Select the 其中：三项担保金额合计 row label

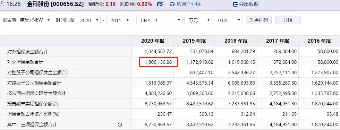coord(32,124)
